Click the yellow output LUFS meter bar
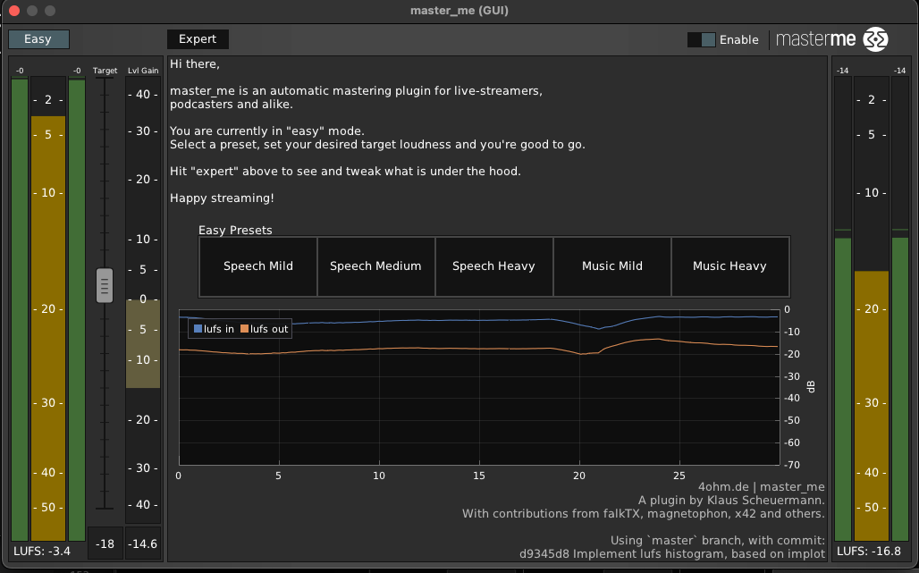Image resolution: width=919 pixels, height=573 pixels. [872, 406]
